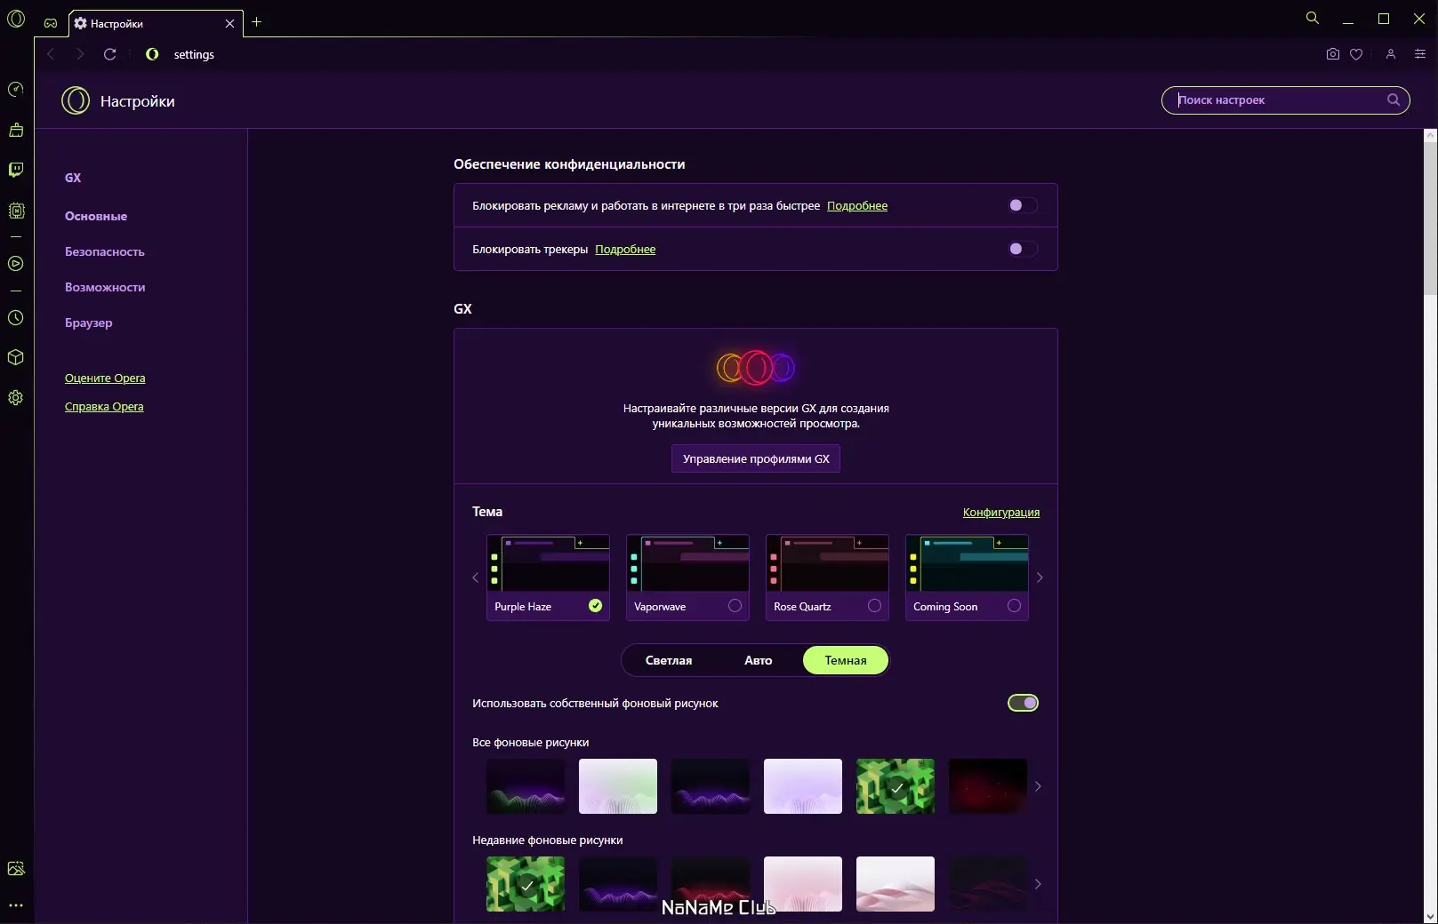This screenshot has width=1438, height=924.
Task: Click the Opera icon beside the settings address
Action: pyautogui.click(x=152, y=54)
